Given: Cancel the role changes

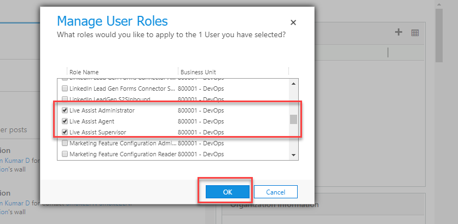Looking at the screenshot, I should pos(275,192).
